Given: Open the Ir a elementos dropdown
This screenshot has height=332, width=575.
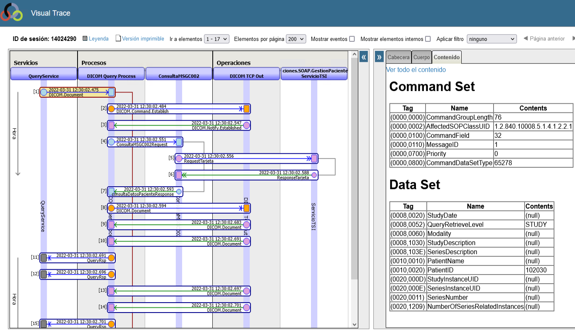Looking at the screenshot, I should tap(217, 39).
